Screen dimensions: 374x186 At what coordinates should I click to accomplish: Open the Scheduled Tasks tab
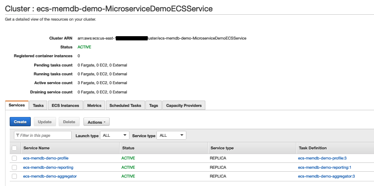tap(125, 106)
